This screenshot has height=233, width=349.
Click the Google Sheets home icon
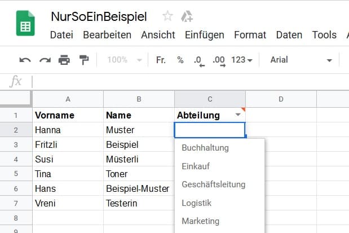(25, 25)
